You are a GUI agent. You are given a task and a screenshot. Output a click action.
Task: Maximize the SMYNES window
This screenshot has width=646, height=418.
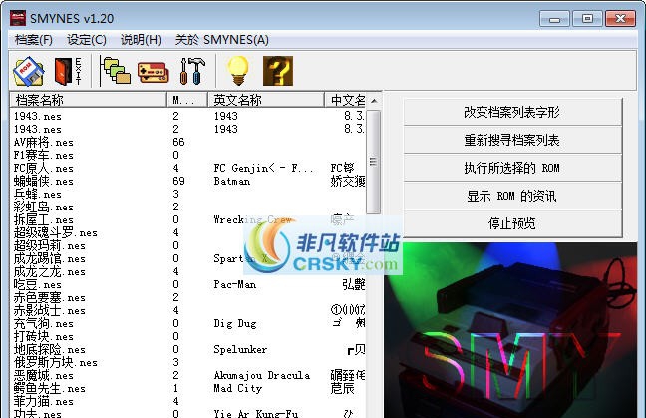point(587,19)
